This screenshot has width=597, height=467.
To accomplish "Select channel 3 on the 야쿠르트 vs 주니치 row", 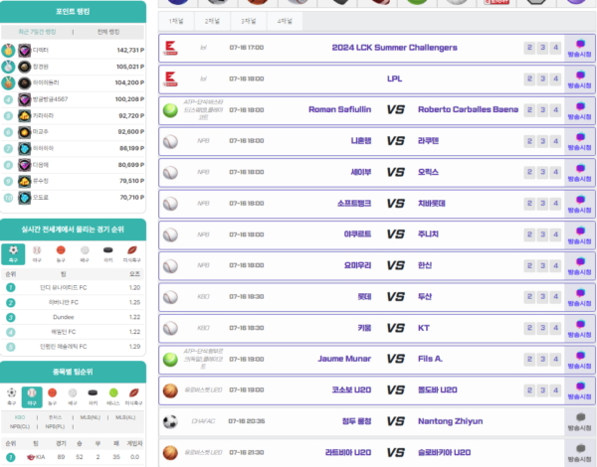I will pos(542,234).
